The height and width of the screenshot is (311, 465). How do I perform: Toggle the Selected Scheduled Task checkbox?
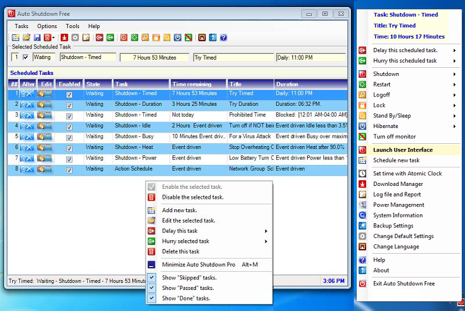[26, 57]
